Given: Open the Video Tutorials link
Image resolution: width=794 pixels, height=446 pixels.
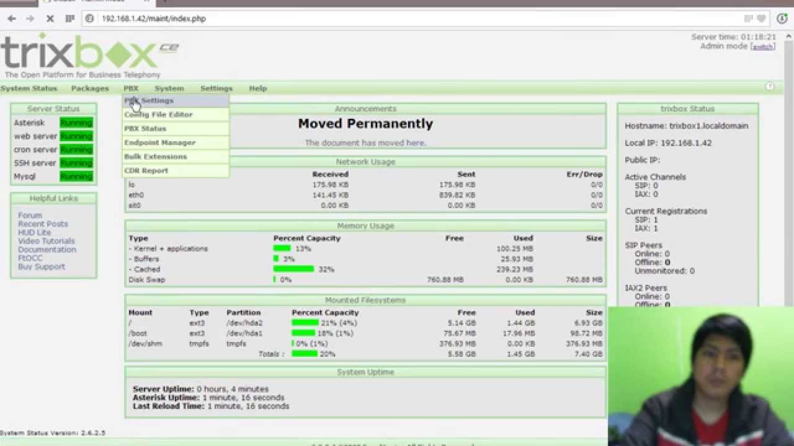Looking at the screenshot, I should coord(47,241).
